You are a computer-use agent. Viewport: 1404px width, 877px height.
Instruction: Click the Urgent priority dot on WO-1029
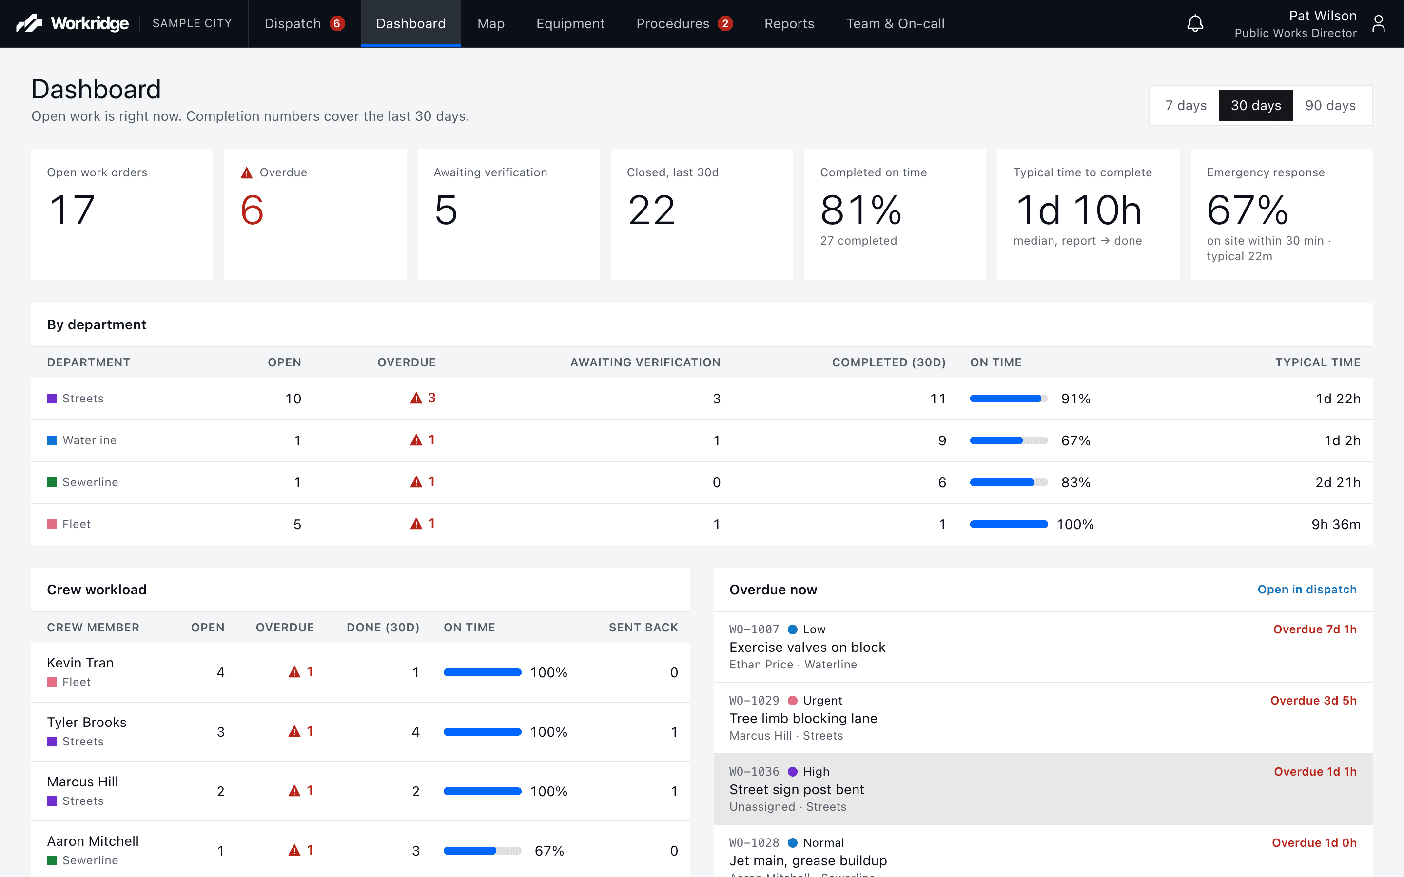pos(793,701)
